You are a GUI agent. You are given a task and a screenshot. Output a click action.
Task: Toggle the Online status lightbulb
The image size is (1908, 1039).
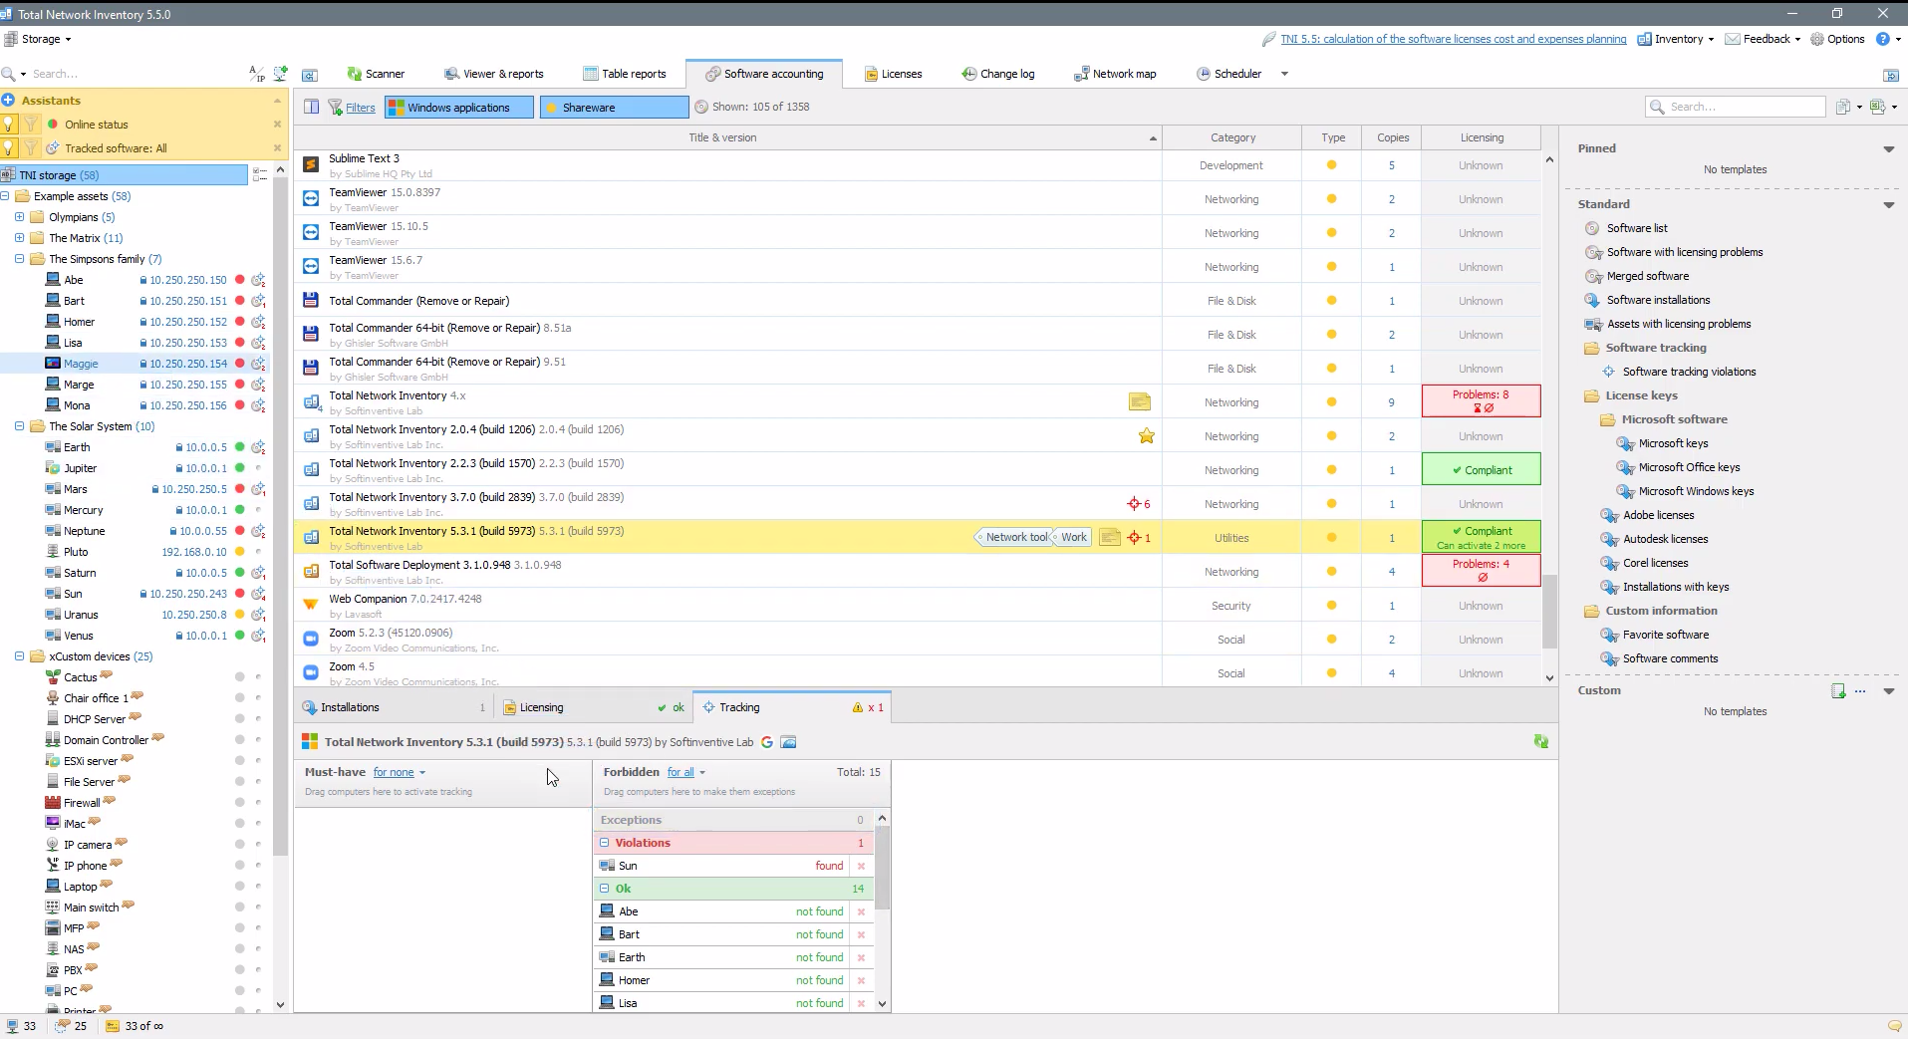[x=9, y=124]
